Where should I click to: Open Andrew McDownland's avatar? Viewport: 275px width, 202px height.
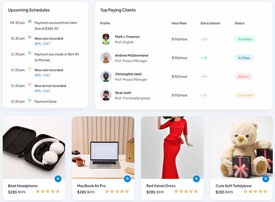(106, 58)
